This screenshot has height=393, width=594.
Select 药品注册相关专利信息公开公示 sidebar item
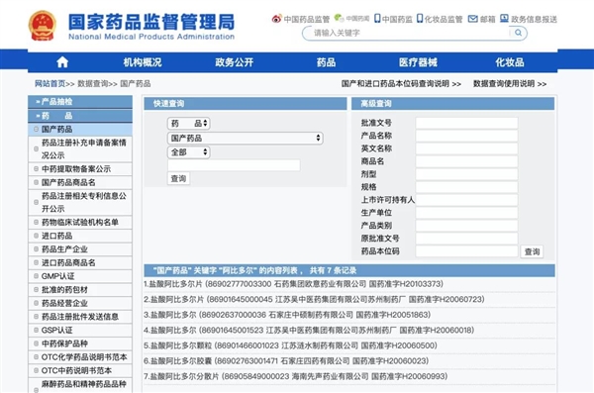point(80,202)
